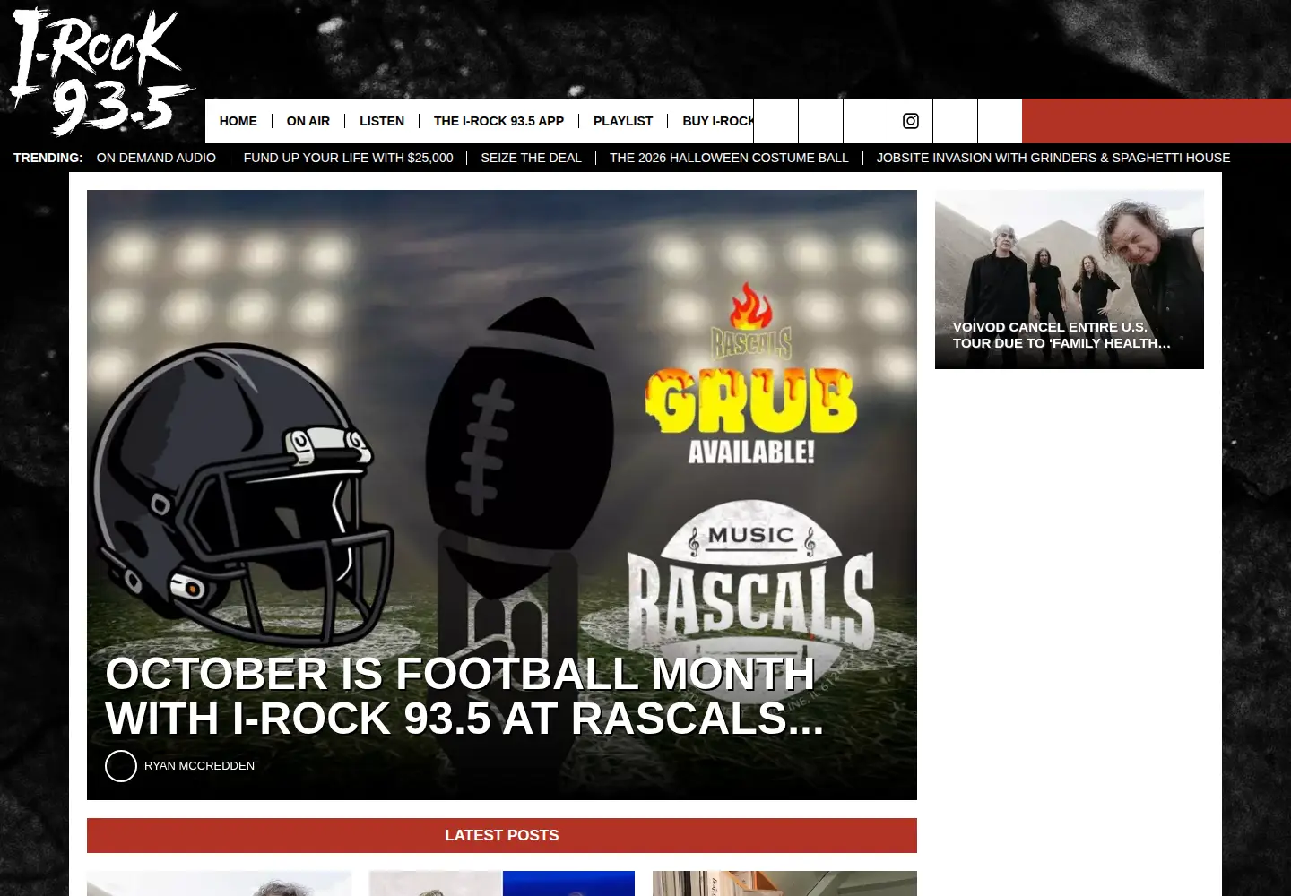The width and height of the screenshot is (1291, 896).
Task: Open SEIZE THE DEAL trending link
Action: (x=531, y=158)
